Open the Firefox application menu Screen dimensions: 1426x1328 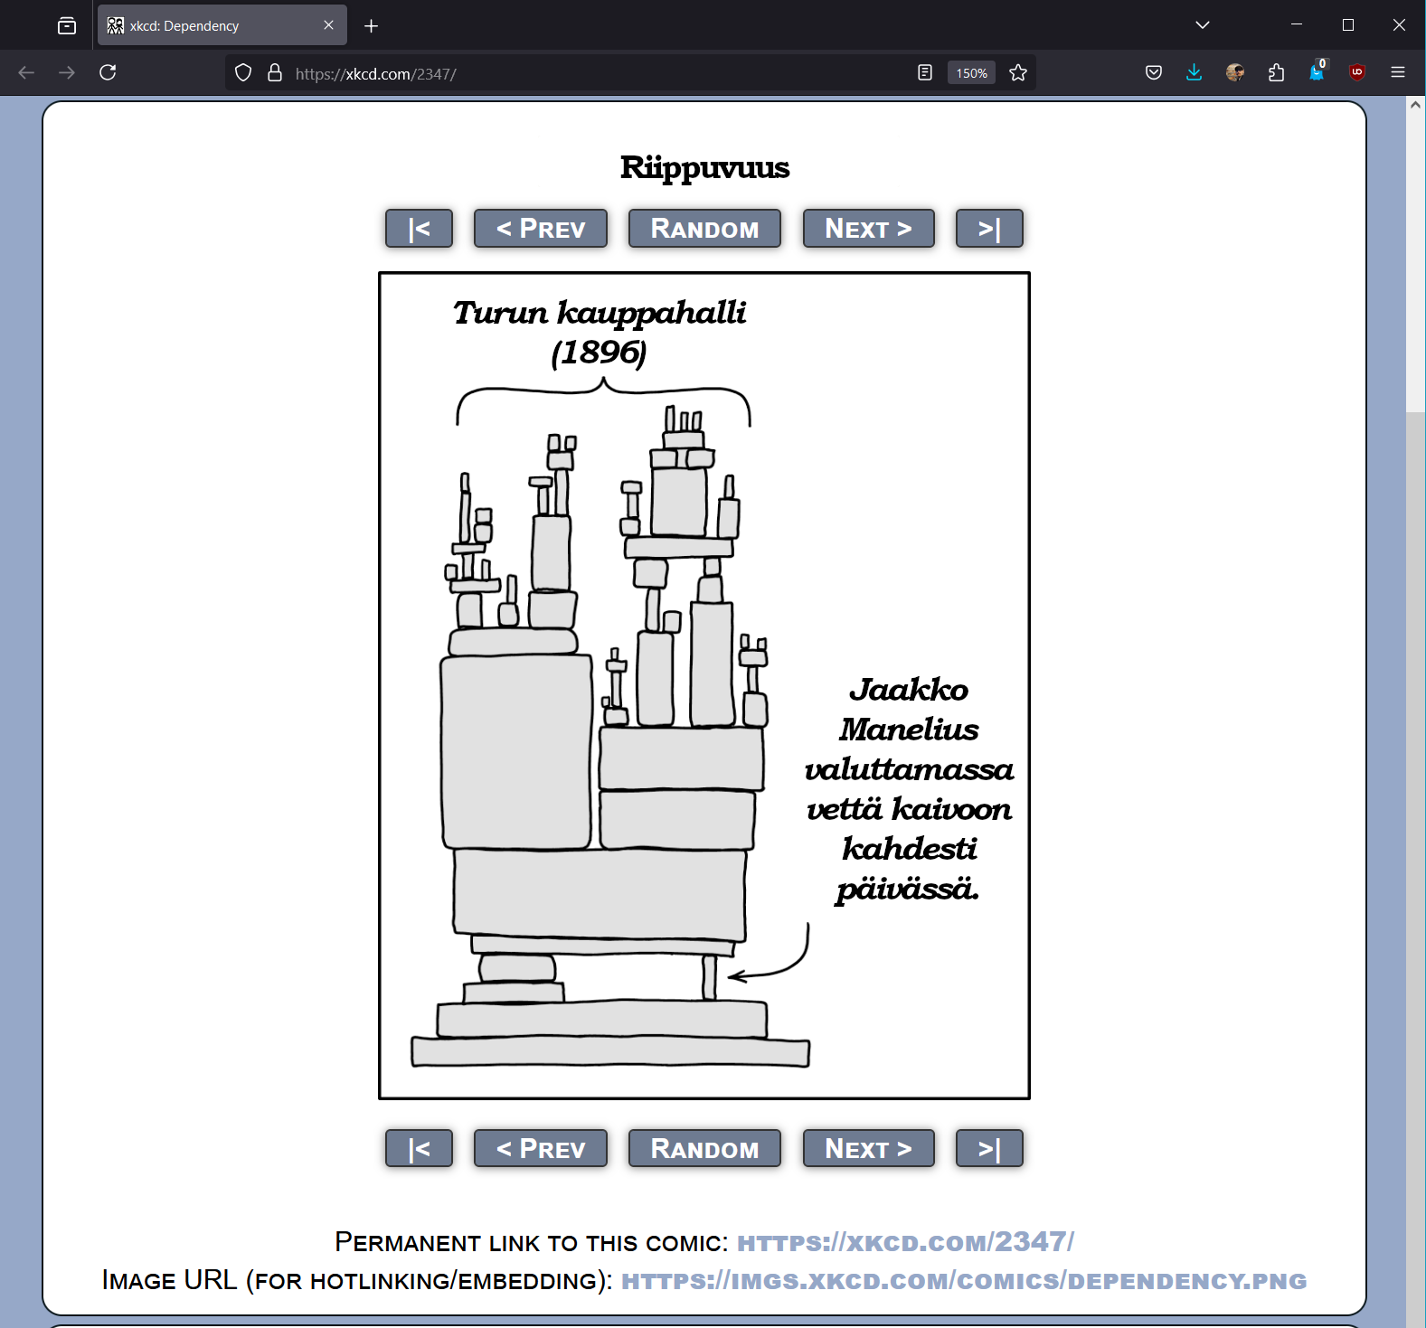pos(1398,72)
